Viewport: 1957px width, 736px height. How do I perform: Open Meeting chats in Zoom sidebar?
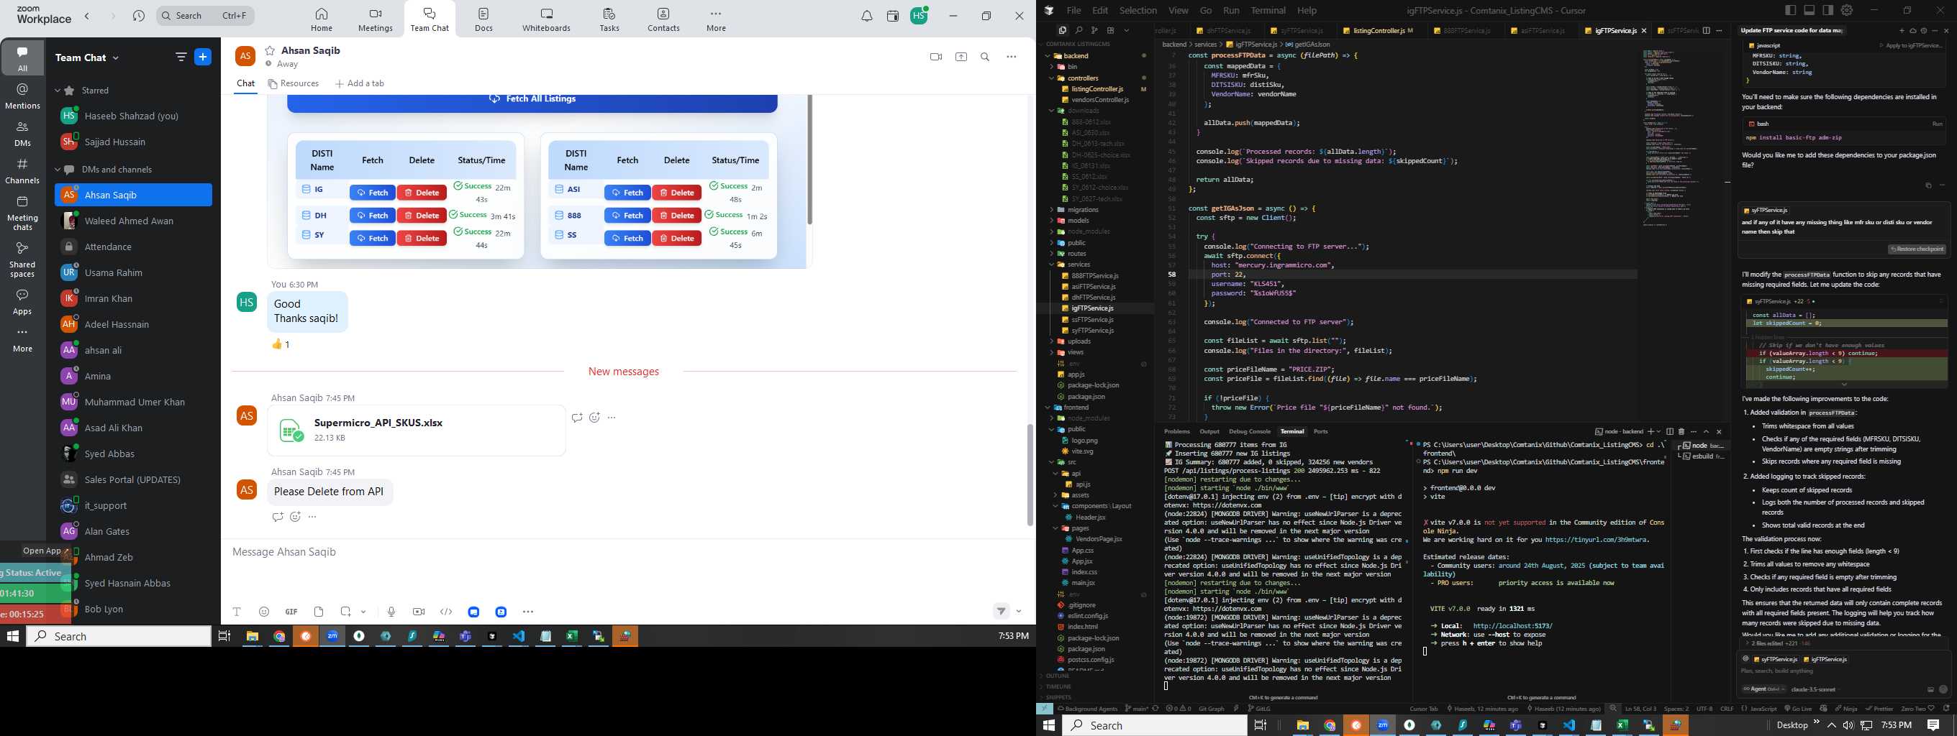coord(22,213)
